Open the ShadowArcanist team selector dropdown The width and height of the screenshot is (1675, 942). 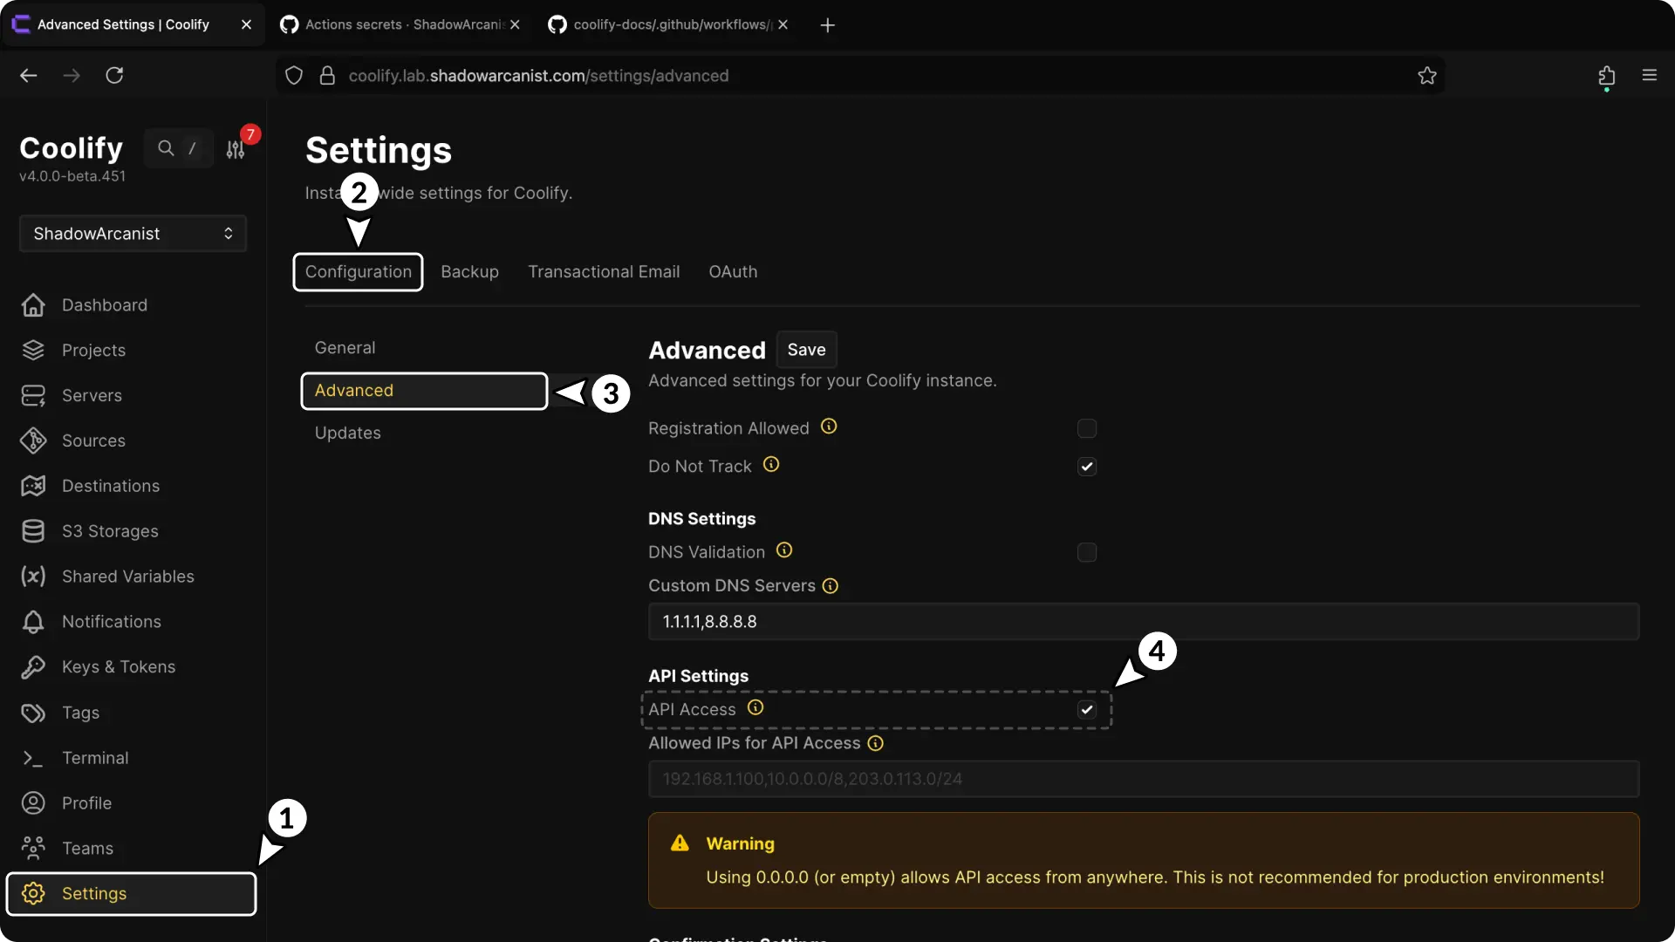[131, 233]
